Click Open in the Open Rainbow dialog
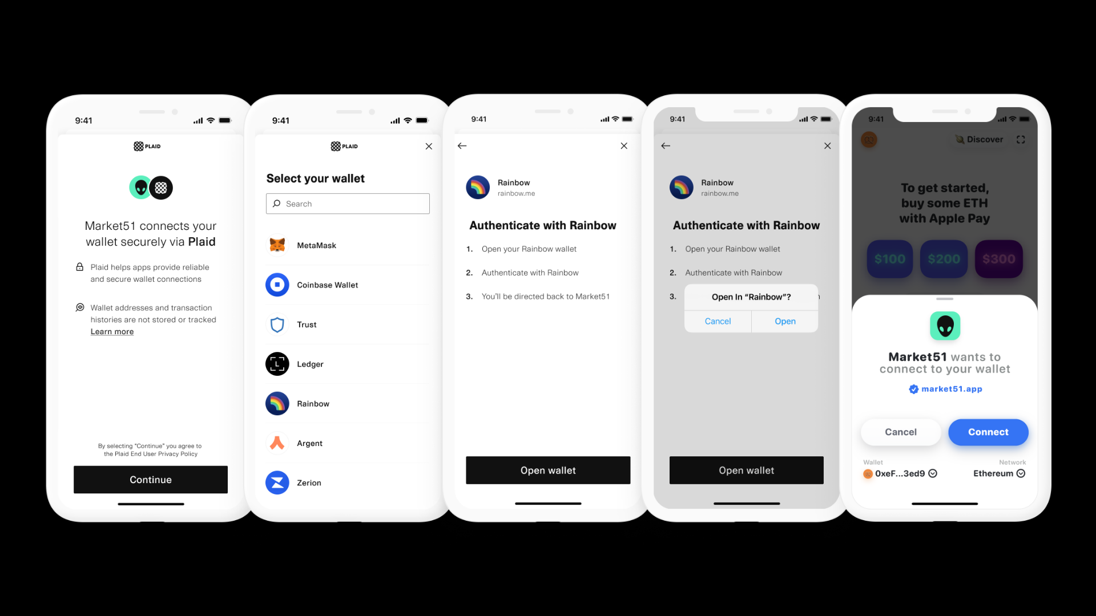Screen dimensions: 1096x616 pyautogui.click(x=784, y=321)
